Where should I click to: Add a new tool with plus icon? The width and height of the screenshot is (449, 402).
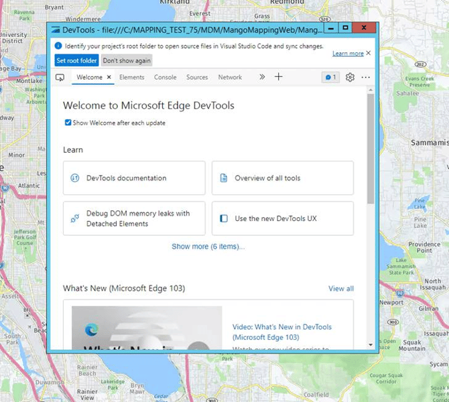278,77
